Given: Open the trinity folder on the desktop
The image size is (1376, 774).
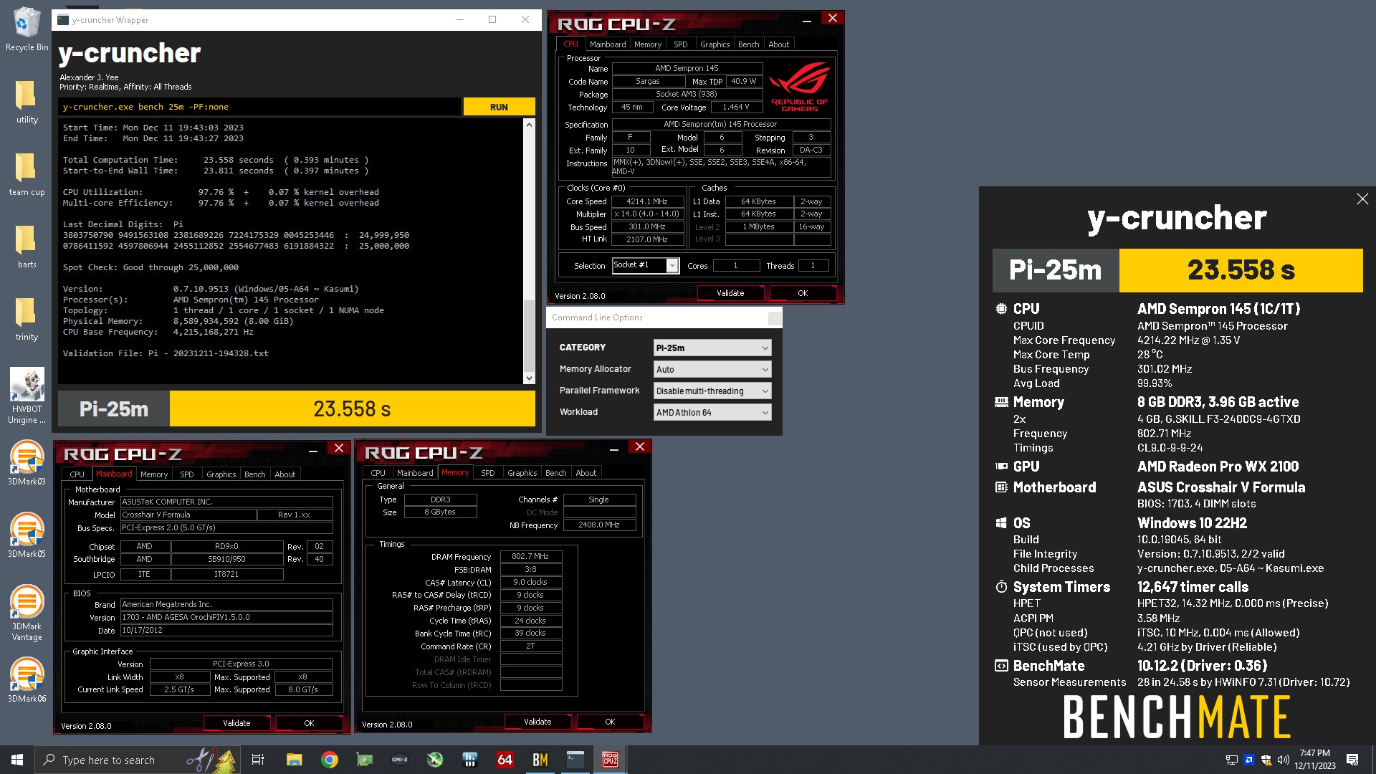Looking at the screenshot, I should click(27, 319).
